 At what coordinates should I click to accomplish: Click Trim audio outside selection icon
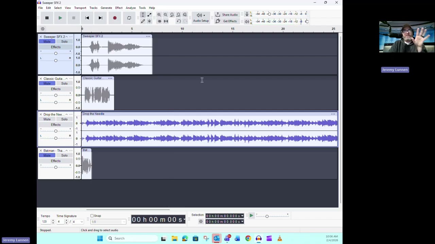coord(159,21)
